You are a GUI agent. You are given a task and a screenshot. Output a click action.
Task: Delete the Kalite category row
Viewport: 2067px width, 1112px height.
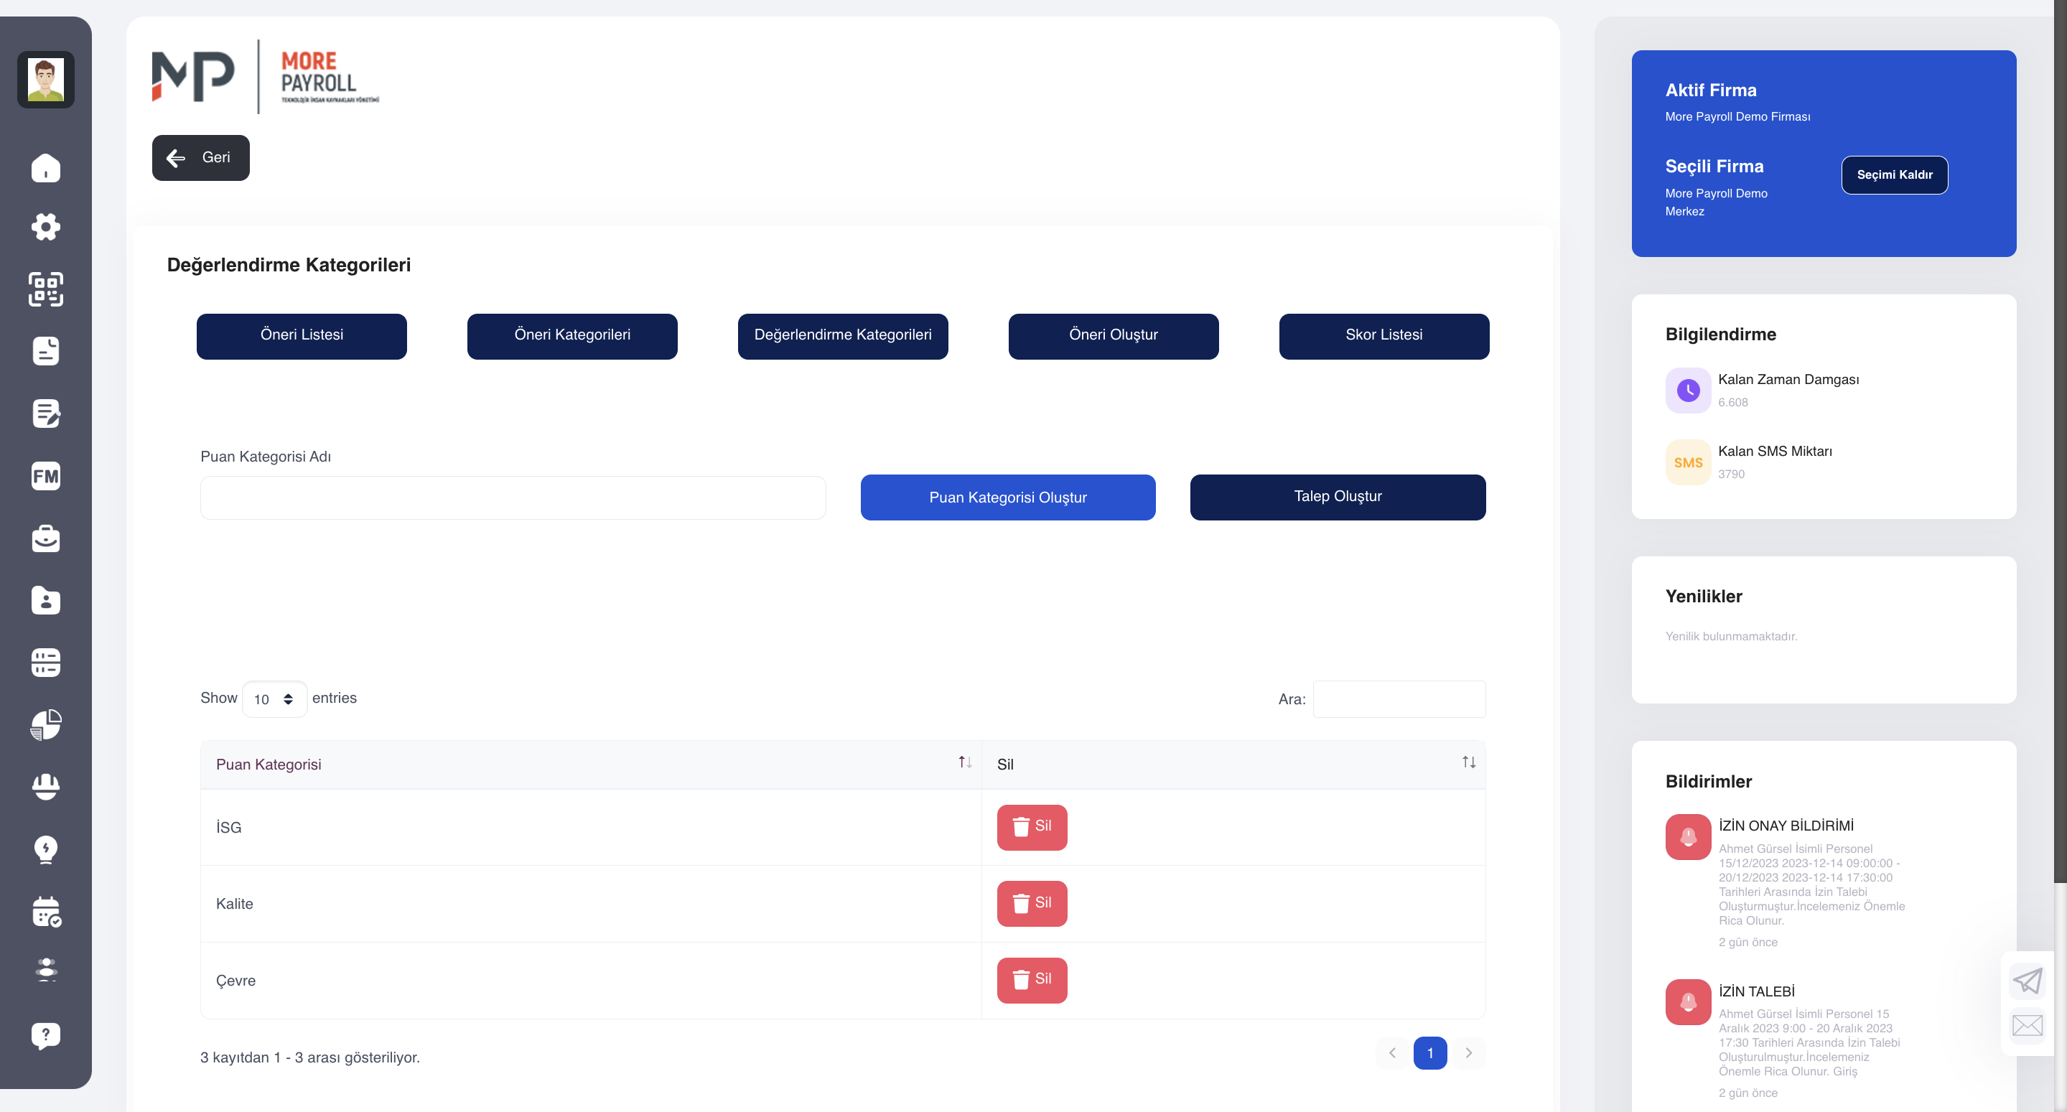(1032, 903)
